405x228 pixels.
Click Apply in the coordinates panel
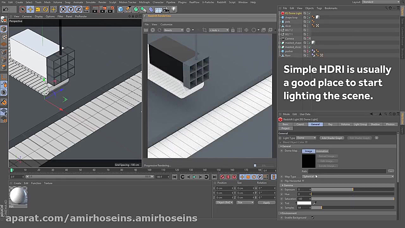[x=266, y=203]
